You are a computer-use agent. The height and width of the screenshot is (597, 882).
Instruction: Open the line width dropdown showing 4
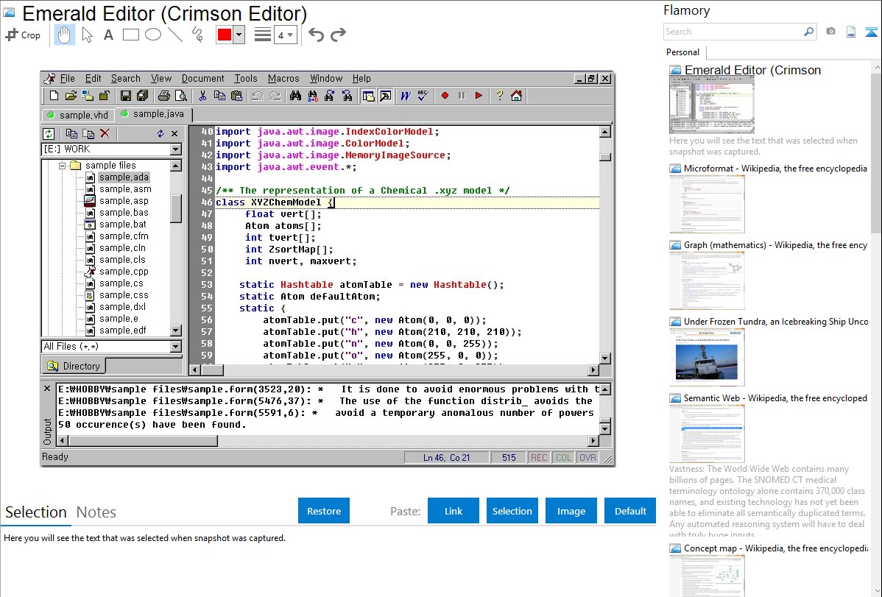pos(285,35)
